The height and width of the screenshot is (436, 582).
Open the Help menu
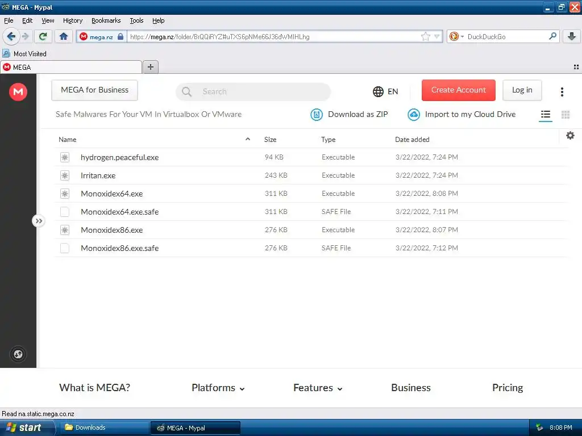tap(158, 20)
